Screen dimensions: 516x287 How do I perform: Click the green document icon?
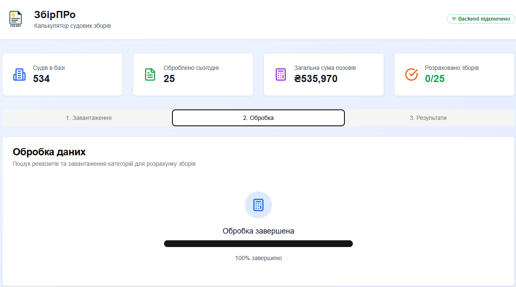[150, 74]
